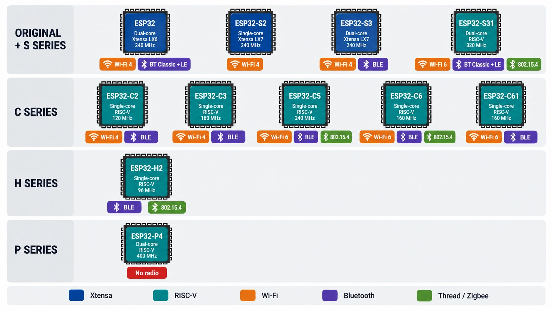Screen dimensions: 552x310
Task: Select the BLE badge under ESP32-C2
Action: [141, 137]
